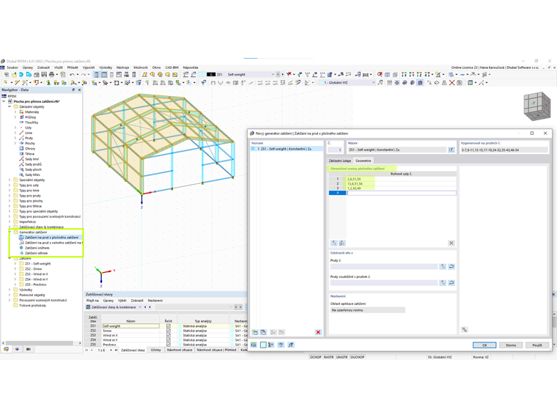This screenshot has height=418, width=557.
Task: Toggle Řešit checkbox for Wind in Y row
Action: click(169, 340)
